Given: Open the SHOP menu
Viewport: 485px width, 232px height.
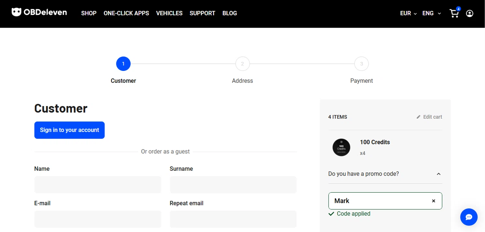Looking at the screenshot, I should point(89,13).
